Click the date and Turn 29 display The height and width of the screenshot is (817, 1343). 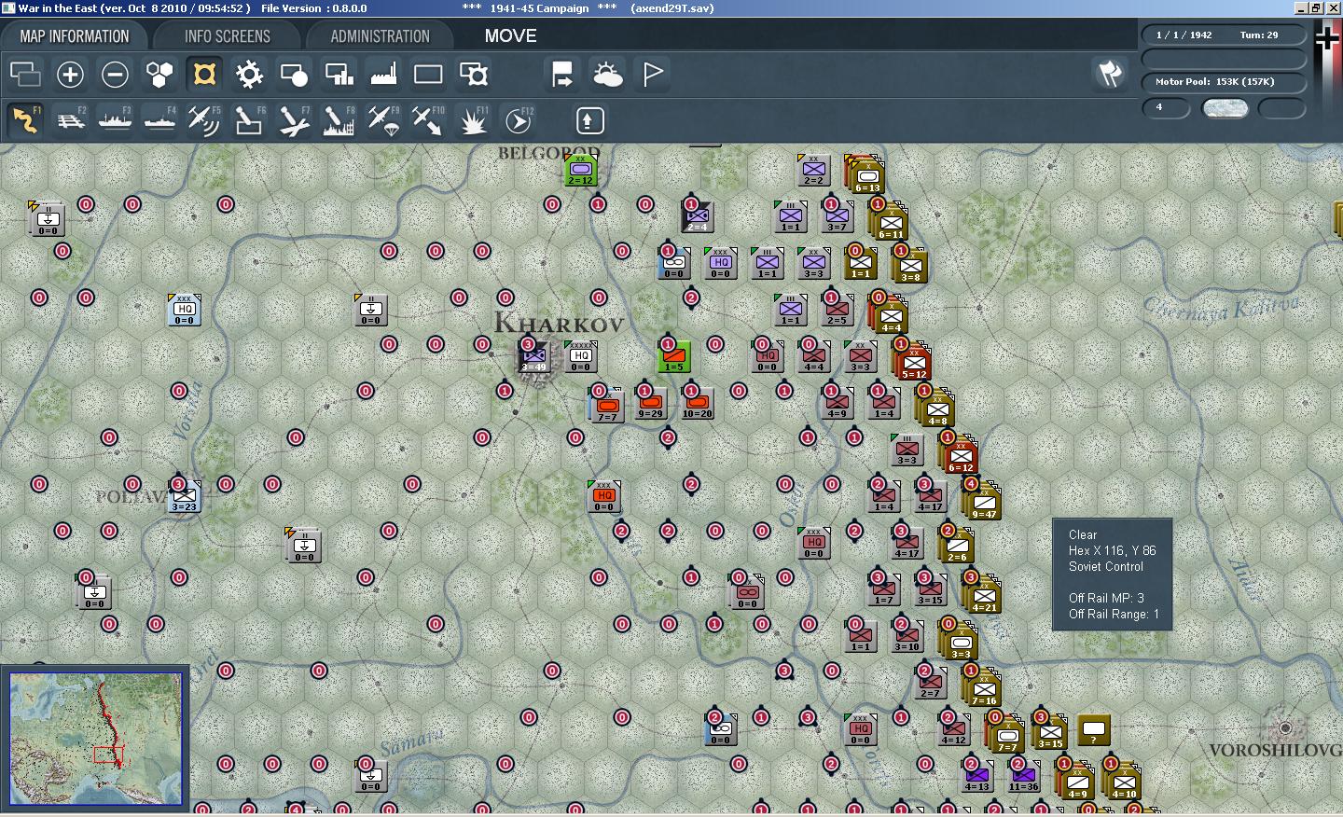[1223, 35]
